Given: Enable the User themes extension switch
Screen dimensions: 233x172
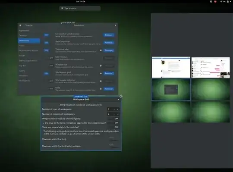Looking at the screenshot, I should tap(48, 58).
